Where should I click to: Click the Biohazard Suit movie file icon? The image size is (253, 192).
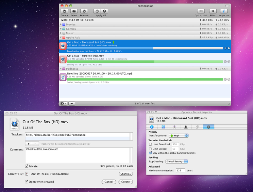pos(63,46)
